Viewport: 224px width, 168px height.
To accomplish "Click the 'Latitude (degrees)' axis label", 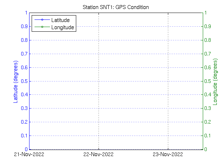I will click(15, 82).
